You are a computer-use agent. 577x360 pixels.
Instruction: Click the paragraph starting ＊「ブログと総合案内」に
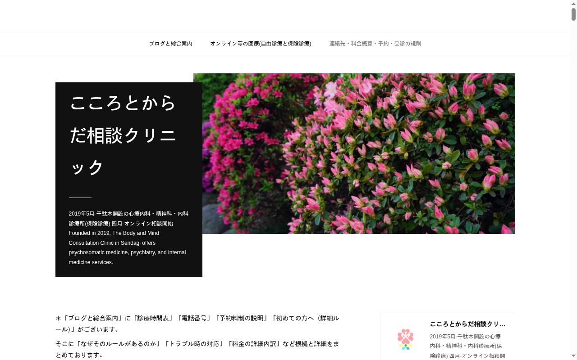click(197, 324)
